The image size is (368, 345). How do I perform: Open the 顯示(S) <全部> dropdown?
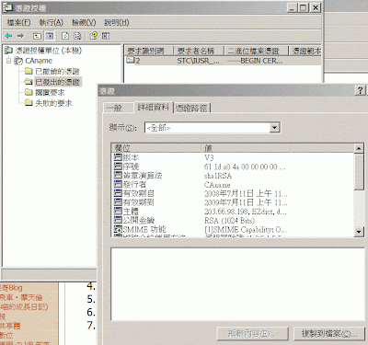point(274,128)
